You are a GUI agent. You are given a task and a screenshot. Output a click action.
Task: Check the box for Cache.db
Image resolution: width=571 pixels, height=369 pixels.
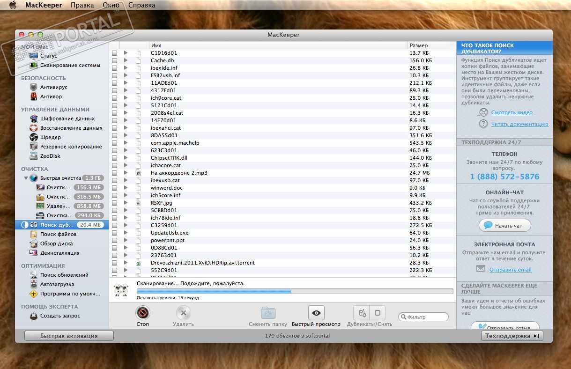tap(115, 60)
